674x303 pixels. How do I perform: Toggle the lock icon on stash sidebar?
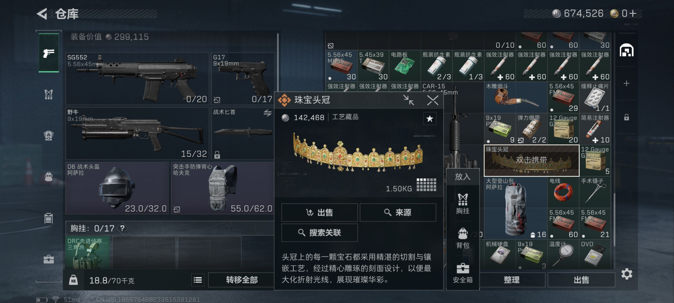[626, 117]
